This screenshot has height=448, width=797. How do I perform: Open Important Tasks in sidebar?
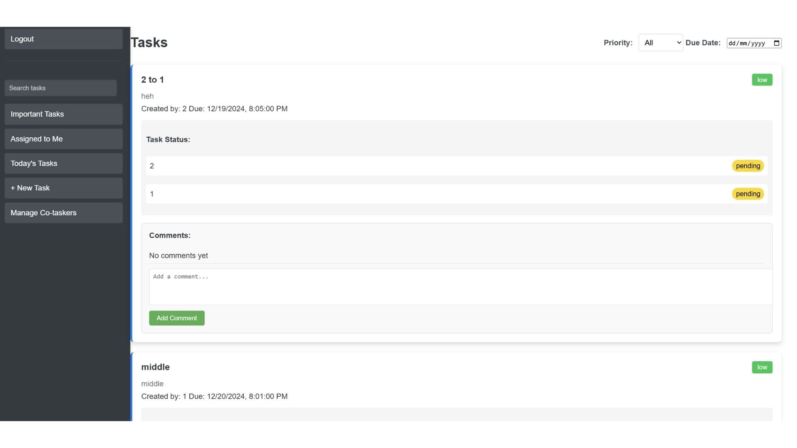(64, 114)
